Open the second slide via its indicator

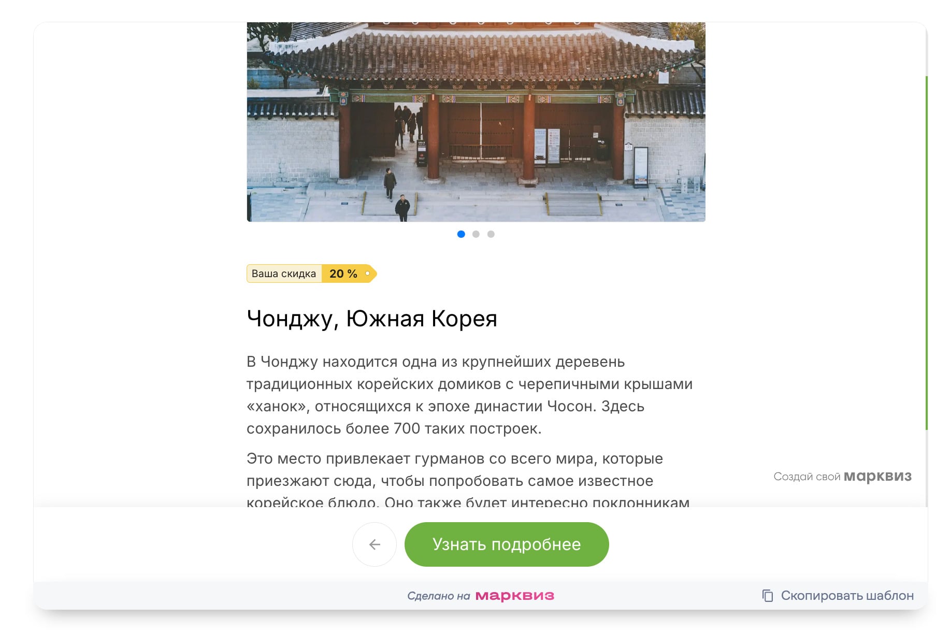[476, 234]
